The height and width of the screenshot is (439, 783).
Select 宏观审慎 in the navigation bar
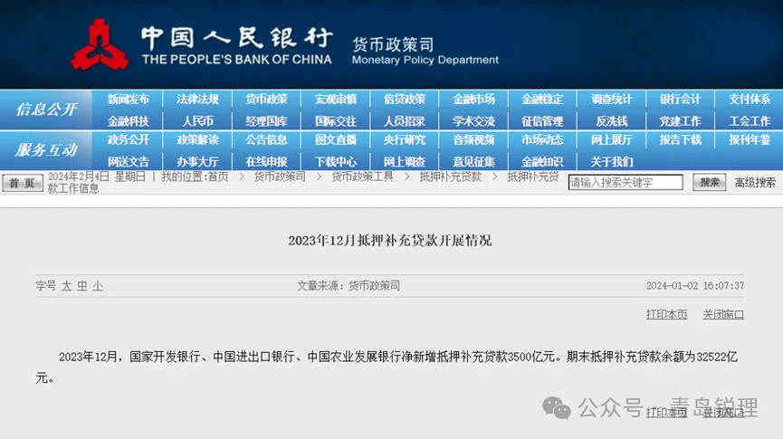[336, 100]
